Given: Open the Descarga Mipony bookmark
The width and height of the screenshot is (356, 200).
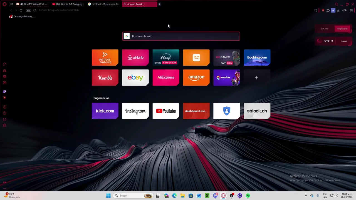Looking at the screenshot, I should coord(22,16).
